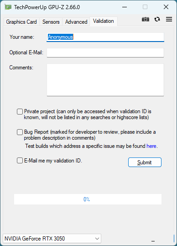The height and width of the screenshot is (246, 177).
Task: Focus the Optional E-Mail field
Action: pos(105,53)
